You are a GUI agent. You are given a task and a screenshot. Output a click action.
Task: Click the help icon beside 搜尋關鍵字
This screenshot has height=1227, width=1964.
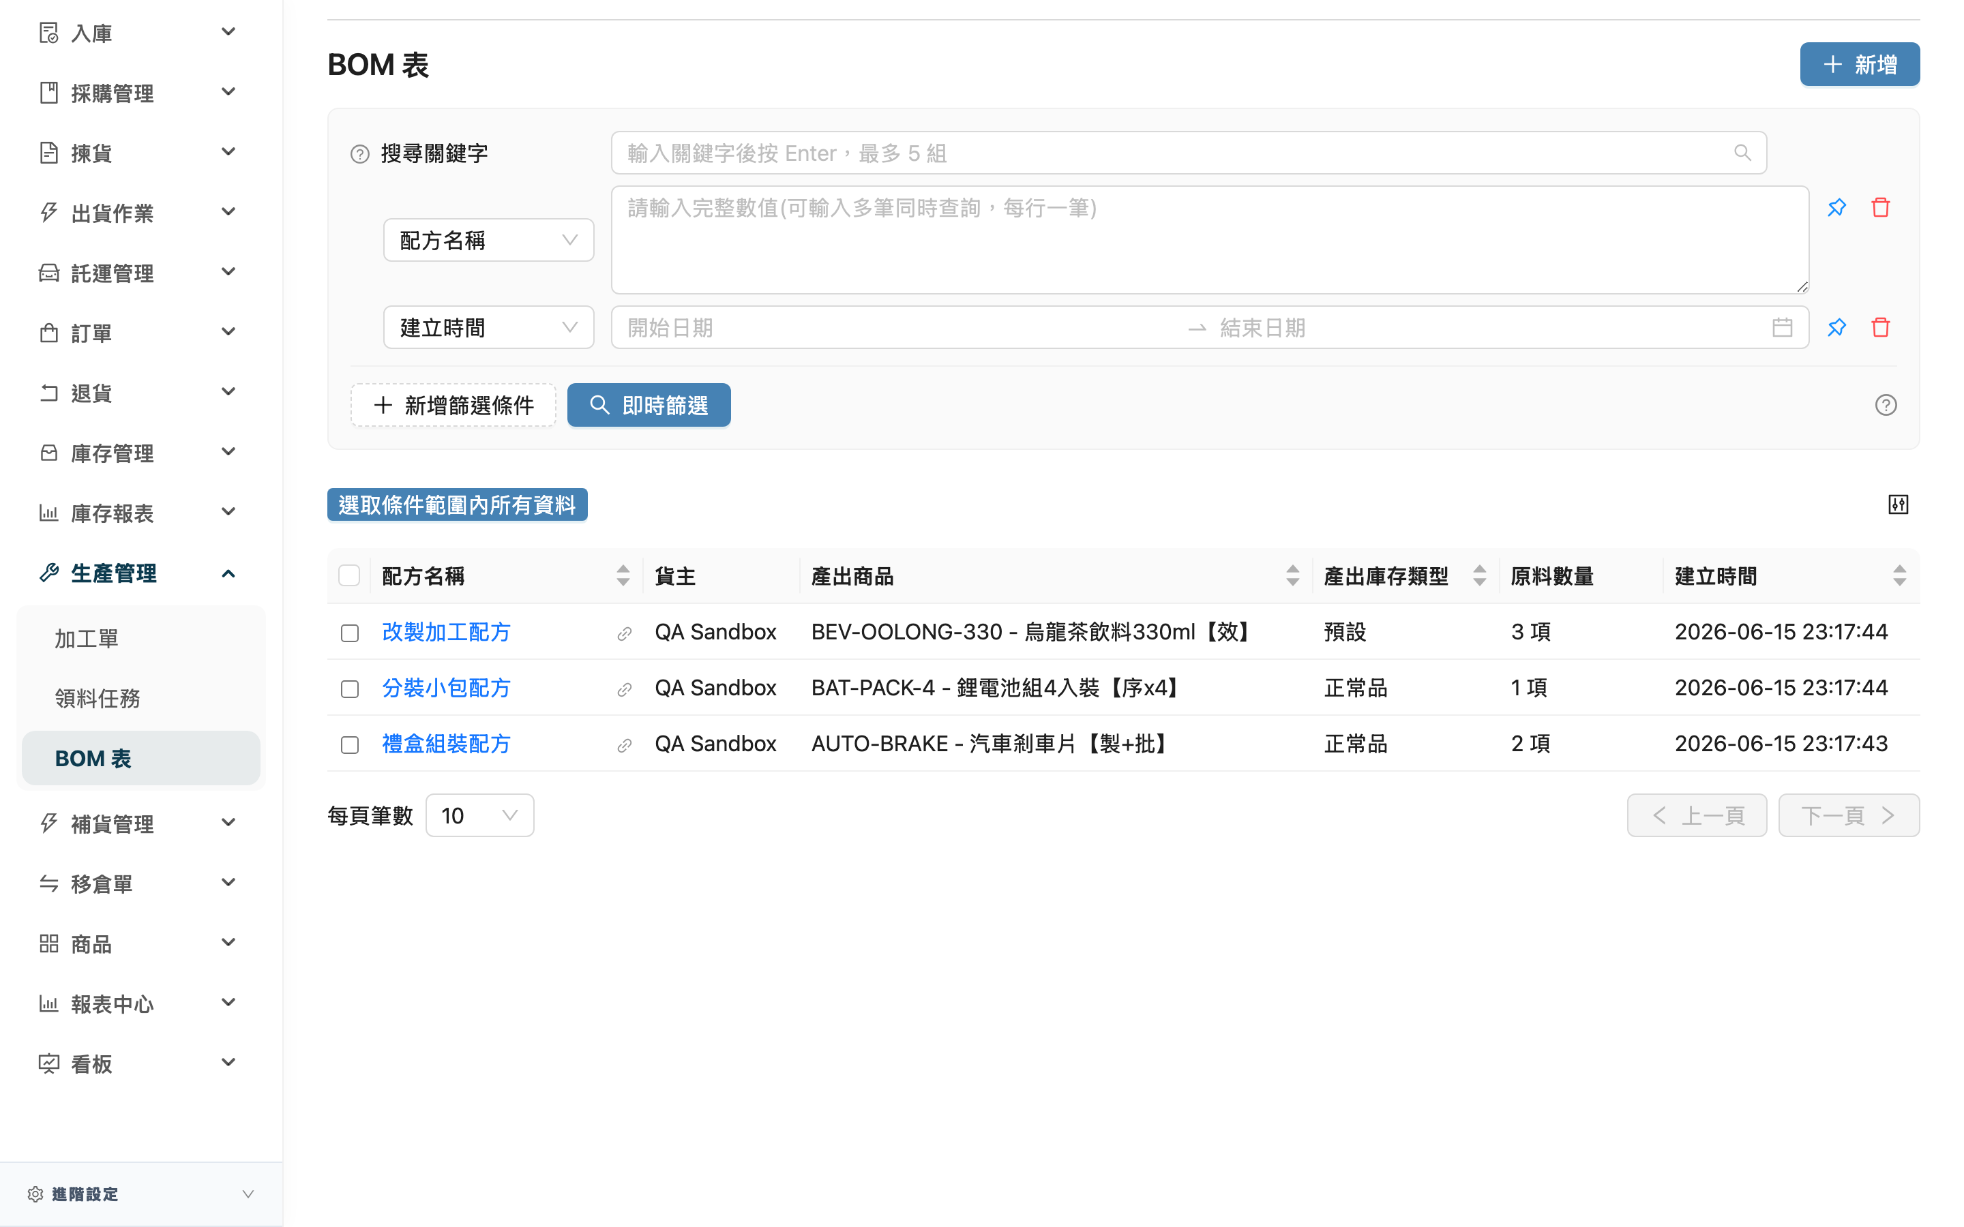tap(359, 153)
